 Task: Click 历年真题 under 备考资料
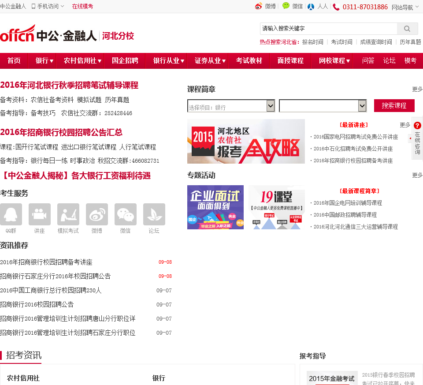tap(117, 100)
